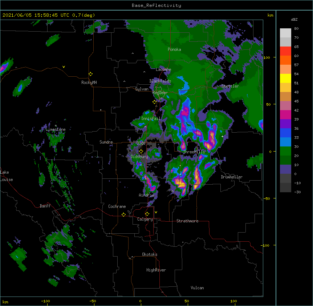Click the yellow diamond marker south of Cochrane
Image resolution: width=313 pixels, height=306 pixels.
[x=123, y=214]
